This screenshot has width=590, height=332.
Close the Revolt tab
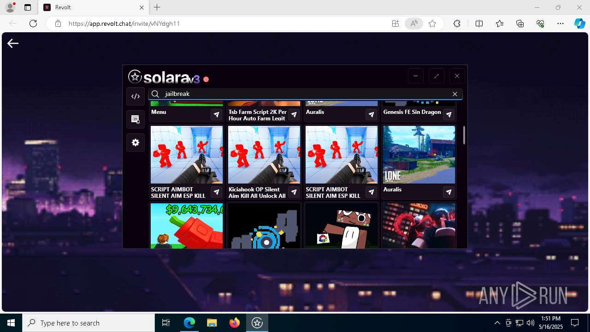[x=142, y=7]
